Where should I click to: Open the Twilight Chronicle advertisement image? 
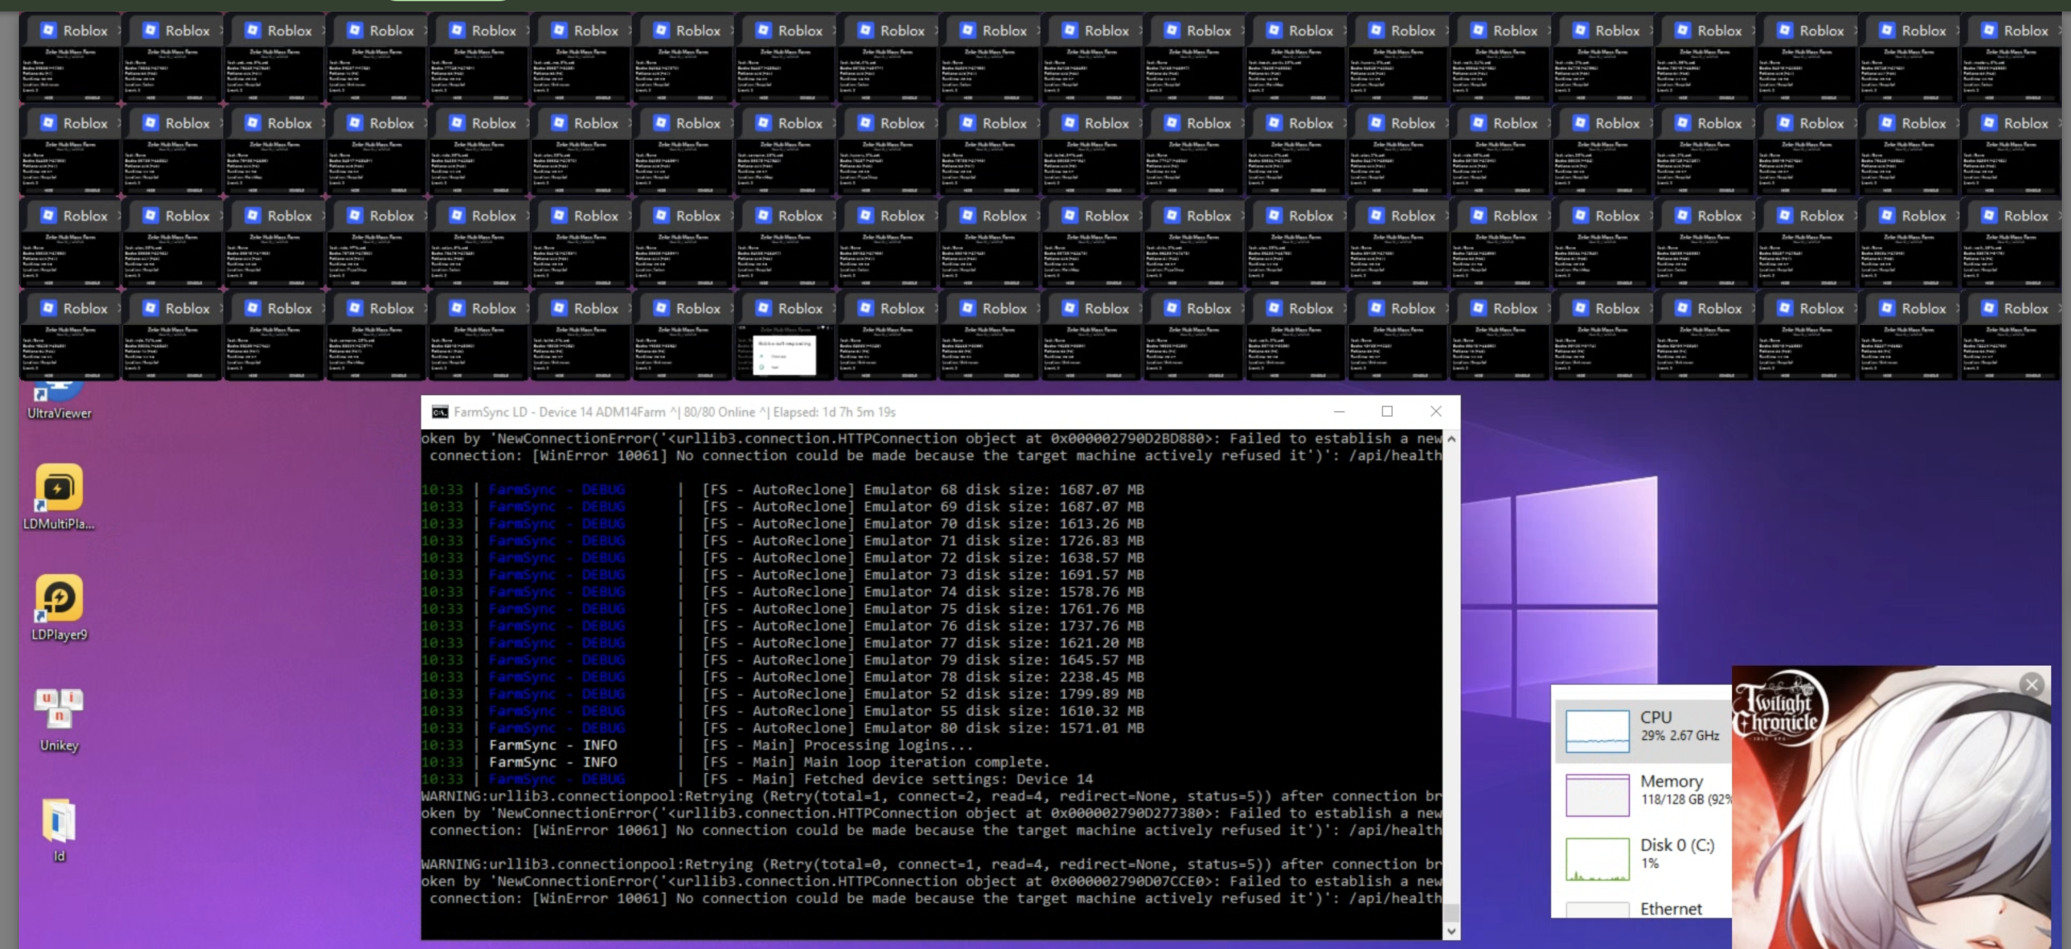(x=1891, y=807)
